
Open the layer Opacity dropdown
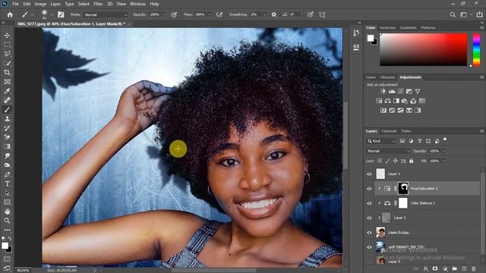tap(443, 151)
